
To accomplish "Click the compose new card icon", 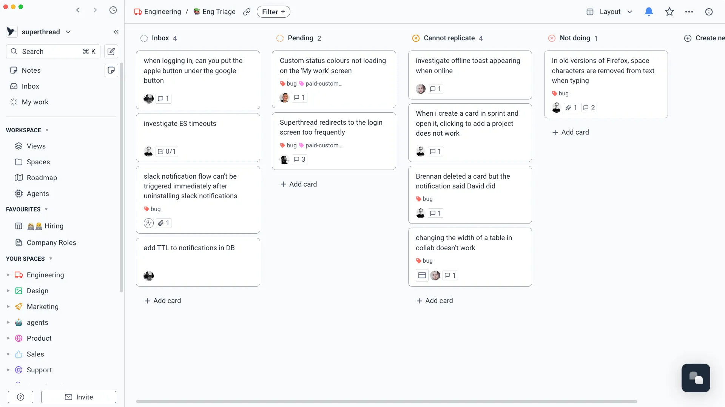I will coord(111,52).
